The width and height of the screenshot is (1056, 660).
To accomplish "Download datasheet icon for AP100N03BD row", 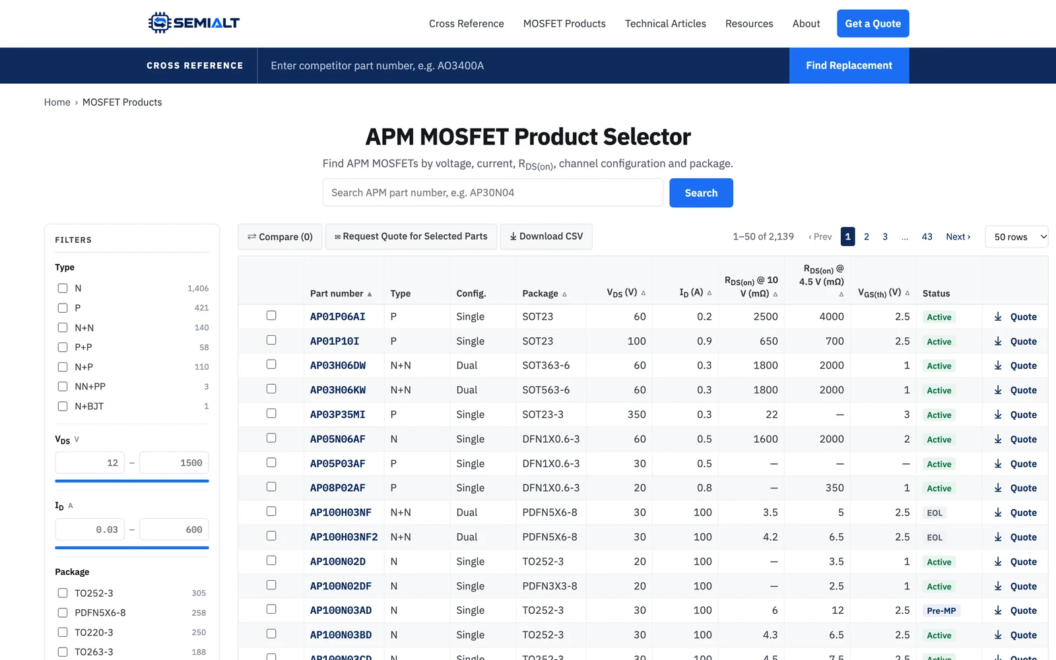I will [998, 635].
